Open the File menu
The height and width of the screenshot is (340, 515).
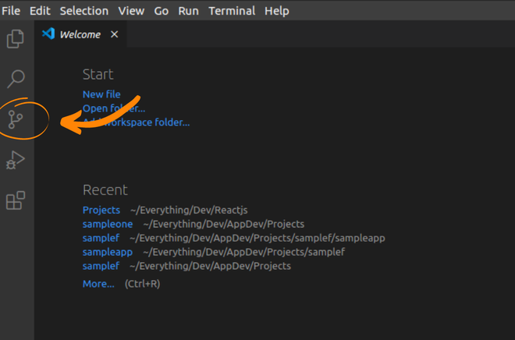12,11
